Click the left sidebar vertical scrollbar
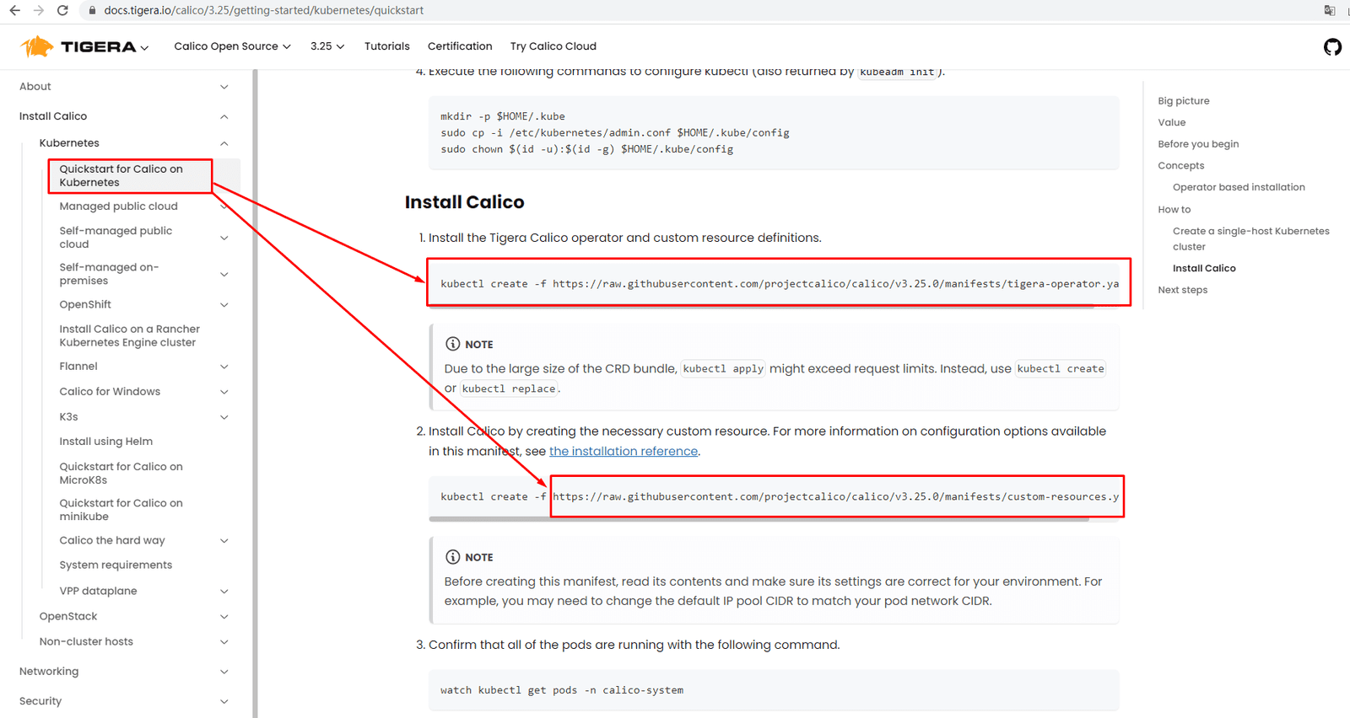The image size is (1350, 718). coord(255,394)
